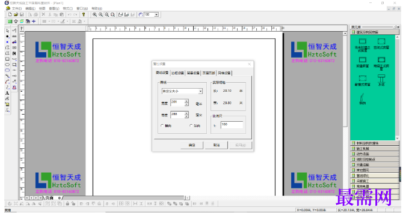This screenshot has width=403, height=216.
Task: Open the 查看(V) menu
Action: (x=54, y=8)
